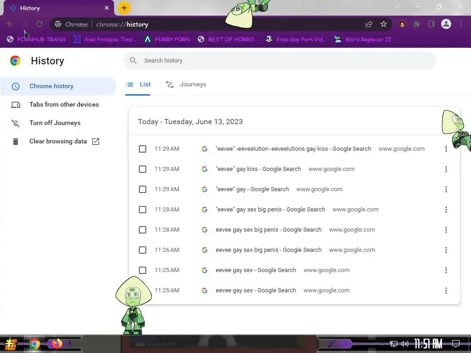Tick the visible checkbox at 11:25 AM
This screenshot has height=353, width=471.
[143, 270]
